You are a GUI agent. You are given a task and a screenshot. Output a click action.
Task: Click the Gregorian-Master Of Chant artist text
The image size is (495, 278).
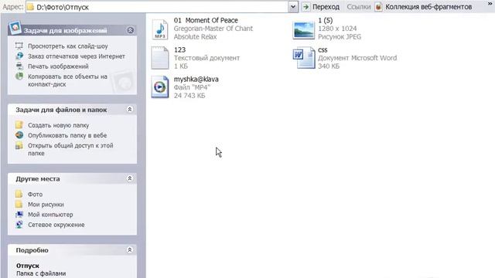coord(213,29)
